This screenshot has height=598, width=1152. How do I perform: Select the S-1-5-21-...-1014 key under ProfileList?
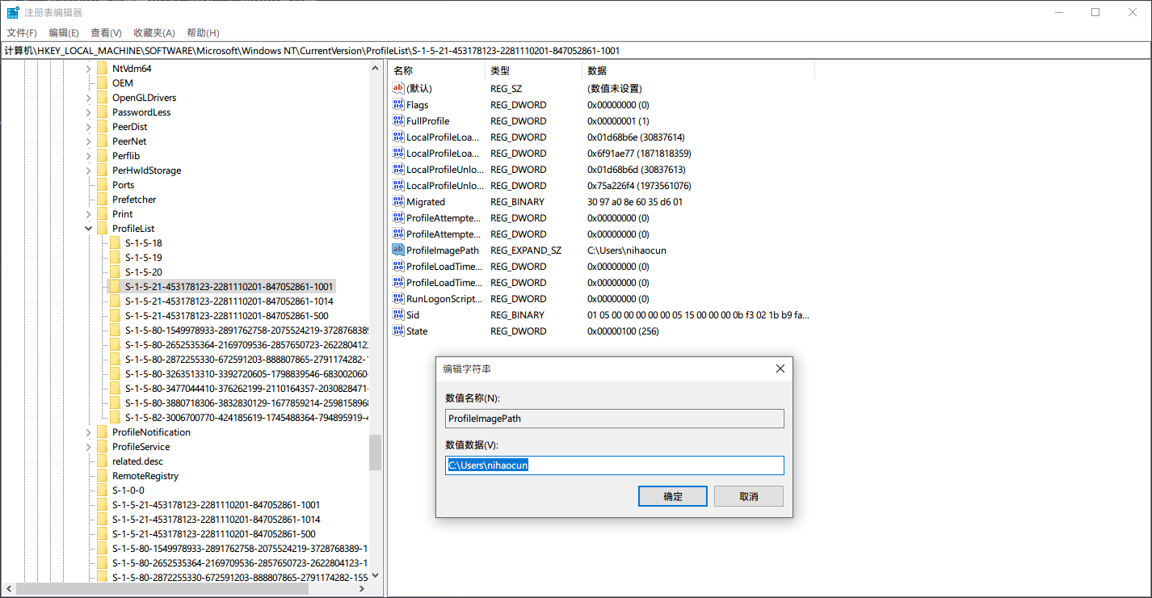(x=229, y=301)
